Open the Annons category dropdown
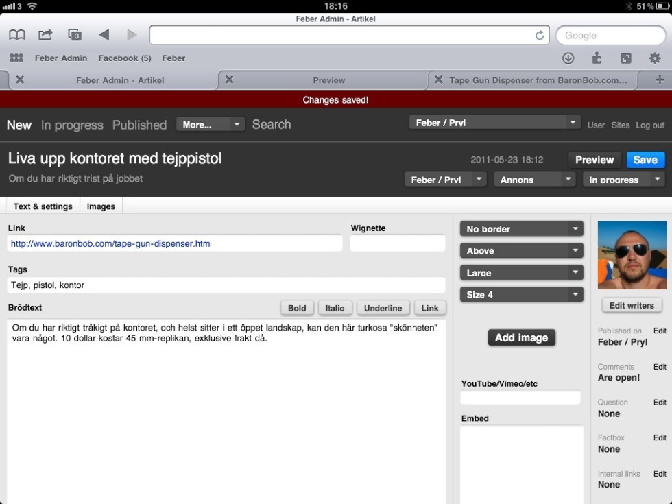 click(x=534, y=180)
